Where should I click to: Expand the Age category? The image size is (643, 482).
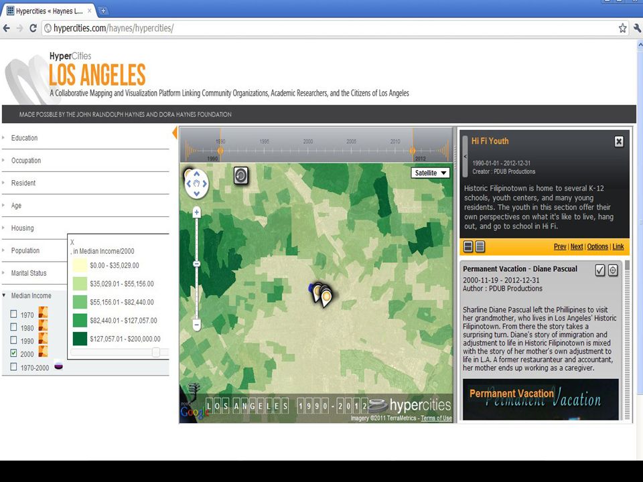pyautogui.click(x=16, y=206)
